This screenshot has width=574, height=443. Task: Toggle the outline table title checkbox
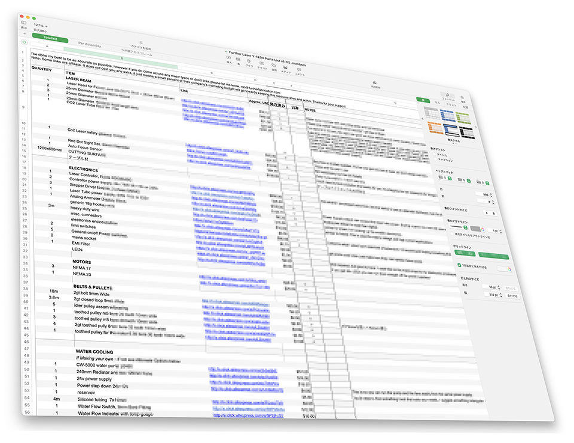tap(452, 233)
